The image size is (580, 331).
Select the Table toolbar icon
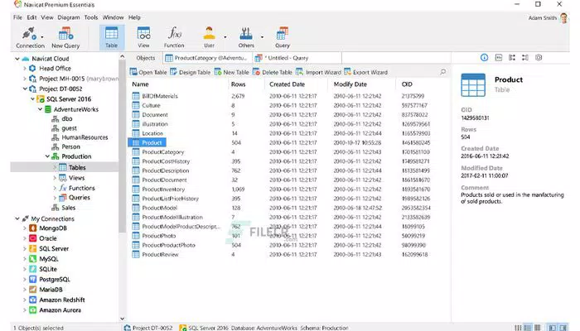(x=111, y=37)
